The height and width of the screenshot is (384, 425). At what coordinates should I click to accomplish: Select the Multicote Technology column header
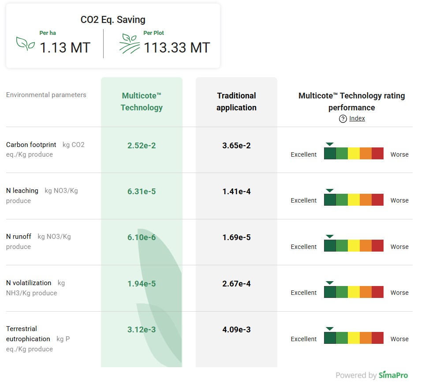pyautogui.click(x=142, y=102)
